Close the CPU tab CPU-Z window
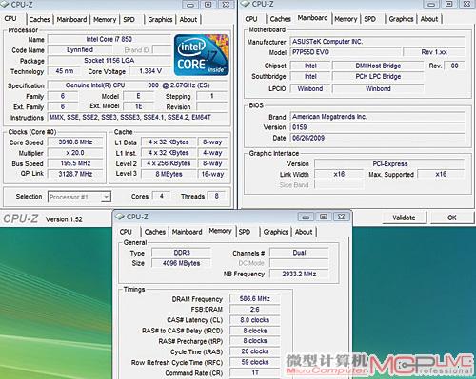The image size is (476, 379). click(x=226, y=5)
